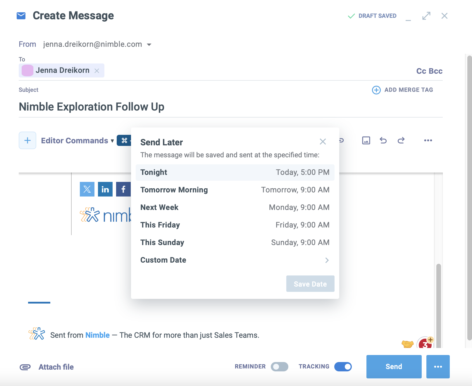Enable the Reminder toggle

279,367
